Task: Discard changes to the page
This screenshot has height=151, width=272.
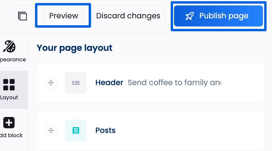Action: pyautogui.click(x=128, y=16)
